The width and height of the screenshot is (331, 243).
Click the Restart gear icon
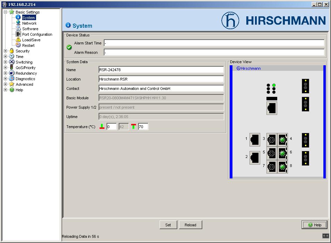18,45
